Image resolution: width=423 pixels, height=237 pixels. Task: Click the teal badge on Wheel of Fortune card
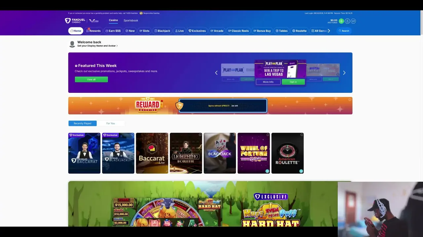267,171
